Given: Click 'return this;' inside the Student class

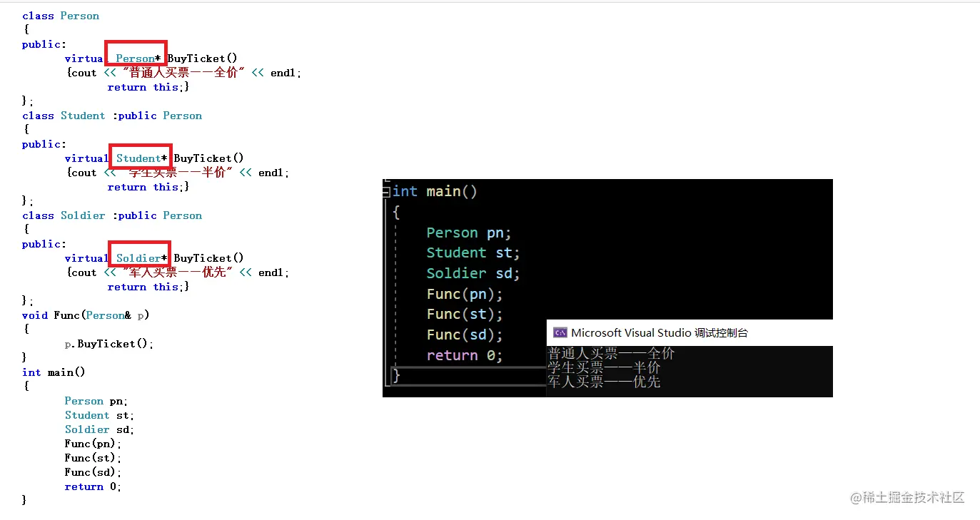Looking at the screenshot, I should point(148,187).
